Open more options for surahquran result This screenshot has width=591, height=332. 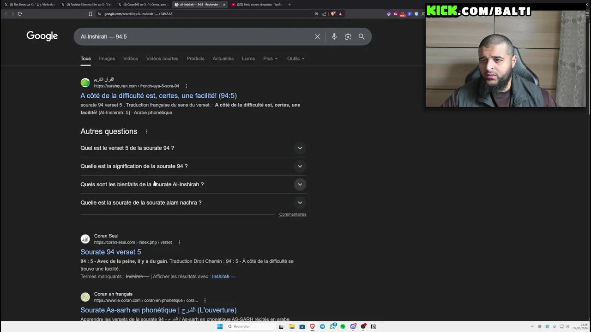click(x=186, y=86)
